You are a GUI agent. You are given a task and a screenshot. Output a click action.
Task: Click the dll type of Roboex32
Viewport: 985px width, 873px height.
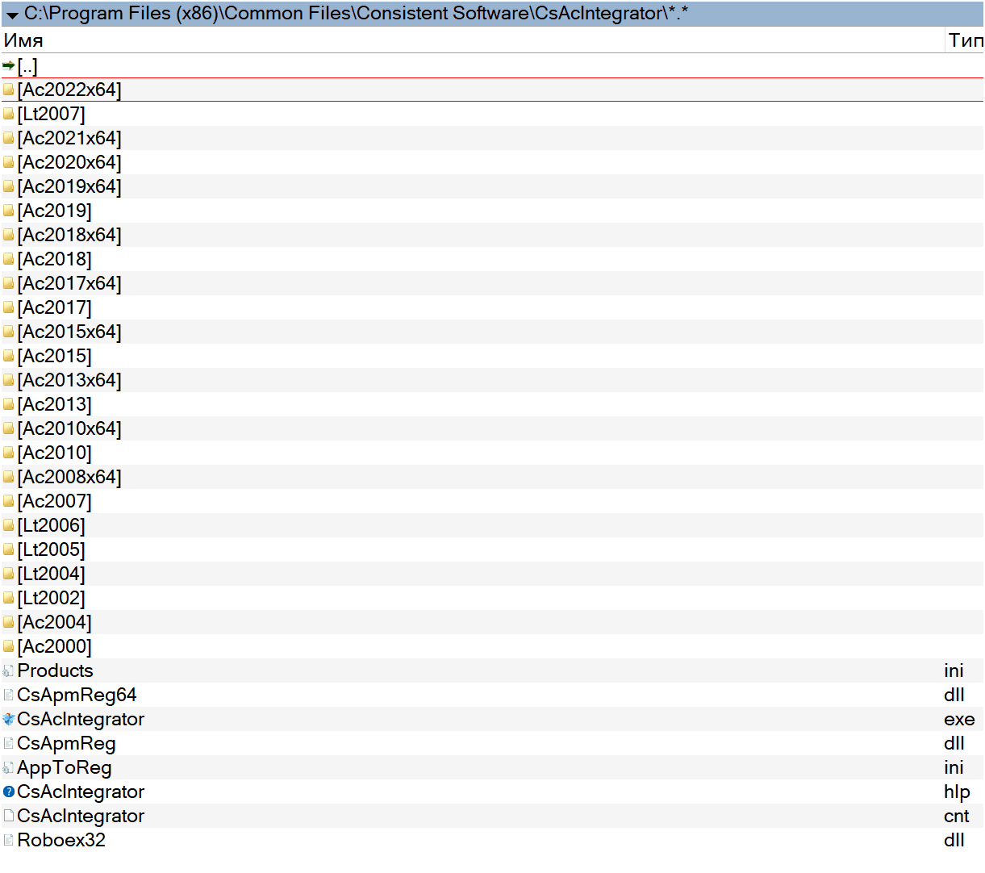pos(954,840)
